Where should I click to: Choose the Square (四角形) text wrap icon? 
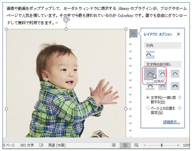coord(150,74)
